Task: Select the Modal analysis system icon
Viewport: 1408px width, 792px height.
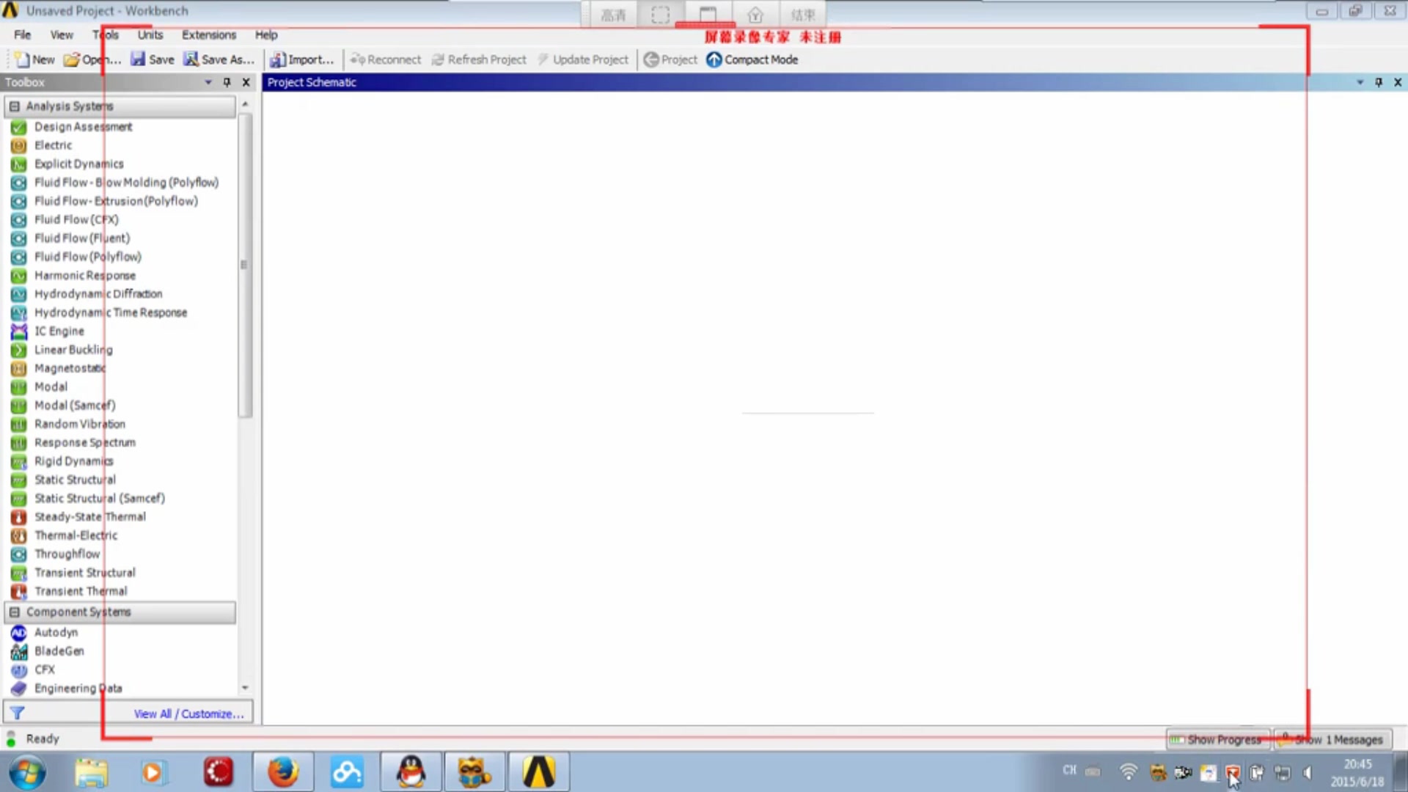Action: coord(18,386)
